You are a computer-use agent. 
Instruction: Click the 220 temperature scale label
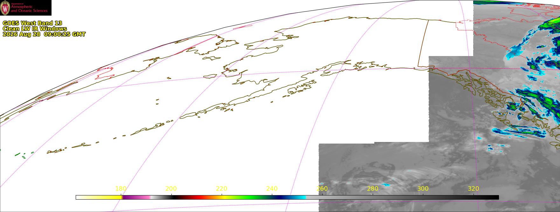click(x=222, y=188)
